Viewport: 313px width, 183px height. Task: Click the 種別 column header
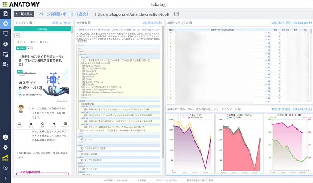[x=171, y=30]
